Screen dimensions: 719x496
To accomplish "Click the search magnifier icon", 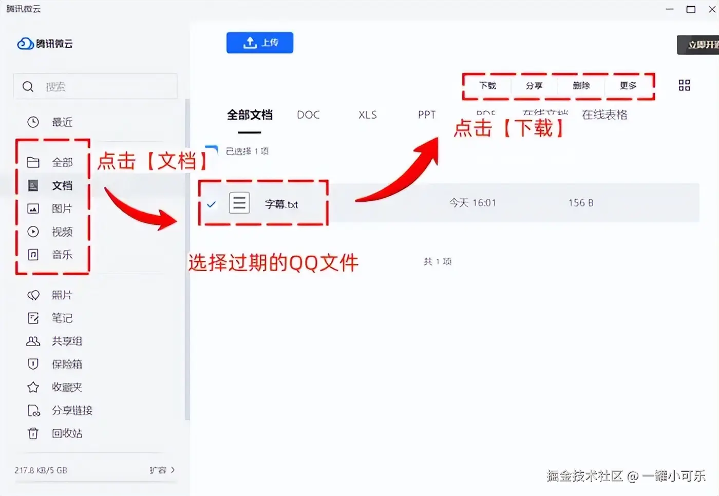I will click(28, 87).
